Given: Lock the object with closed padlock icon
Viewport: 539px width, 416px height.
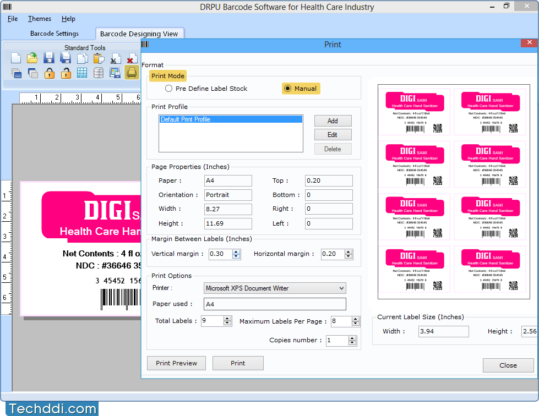Looking at the screenshot, I should (50, 73).
